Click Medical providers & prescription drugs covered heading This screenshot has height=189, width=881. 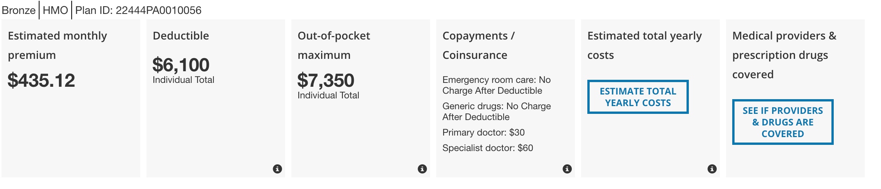click(784, 55)
